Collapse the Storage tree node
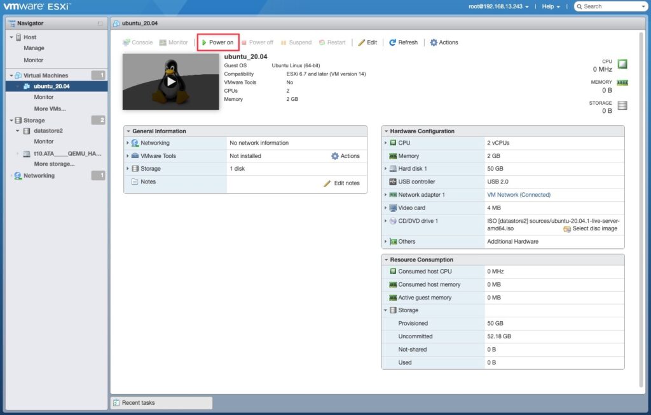The image size is (651, 415). (x=11, y=120)
